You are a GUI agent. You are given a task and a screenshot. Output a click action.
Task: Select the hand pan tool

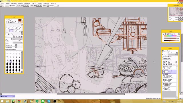click(13, 22)
